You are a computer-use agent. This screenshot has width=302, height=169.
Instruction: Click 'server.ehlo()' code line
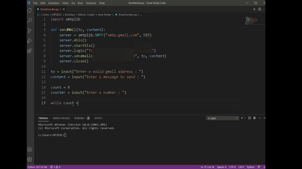(x=73, y=40)
